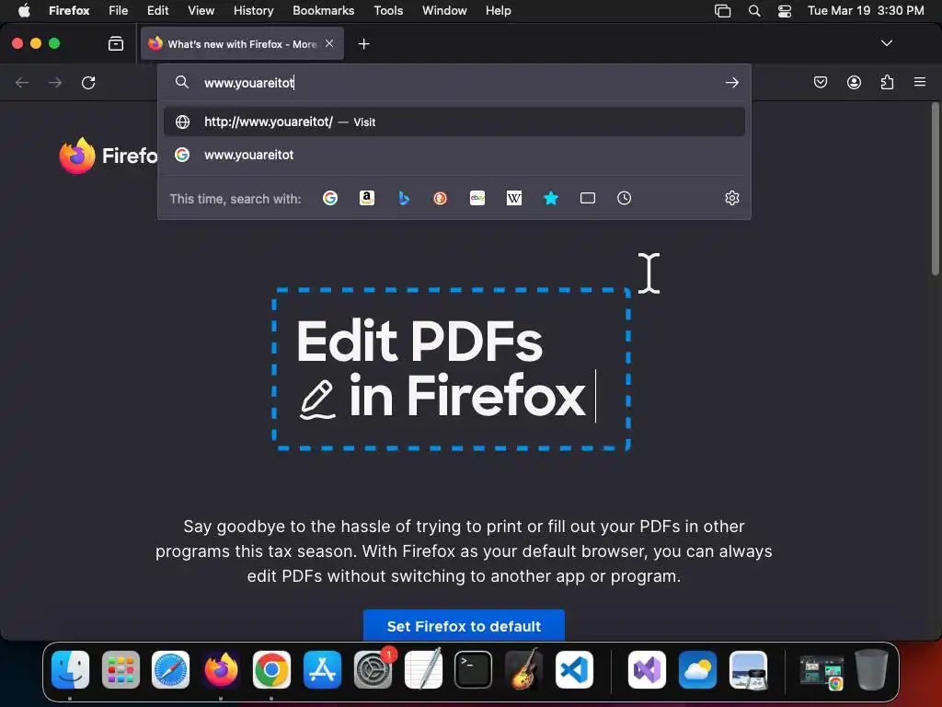
Task: Open a new tab with plus button
Action: [363, 44]
